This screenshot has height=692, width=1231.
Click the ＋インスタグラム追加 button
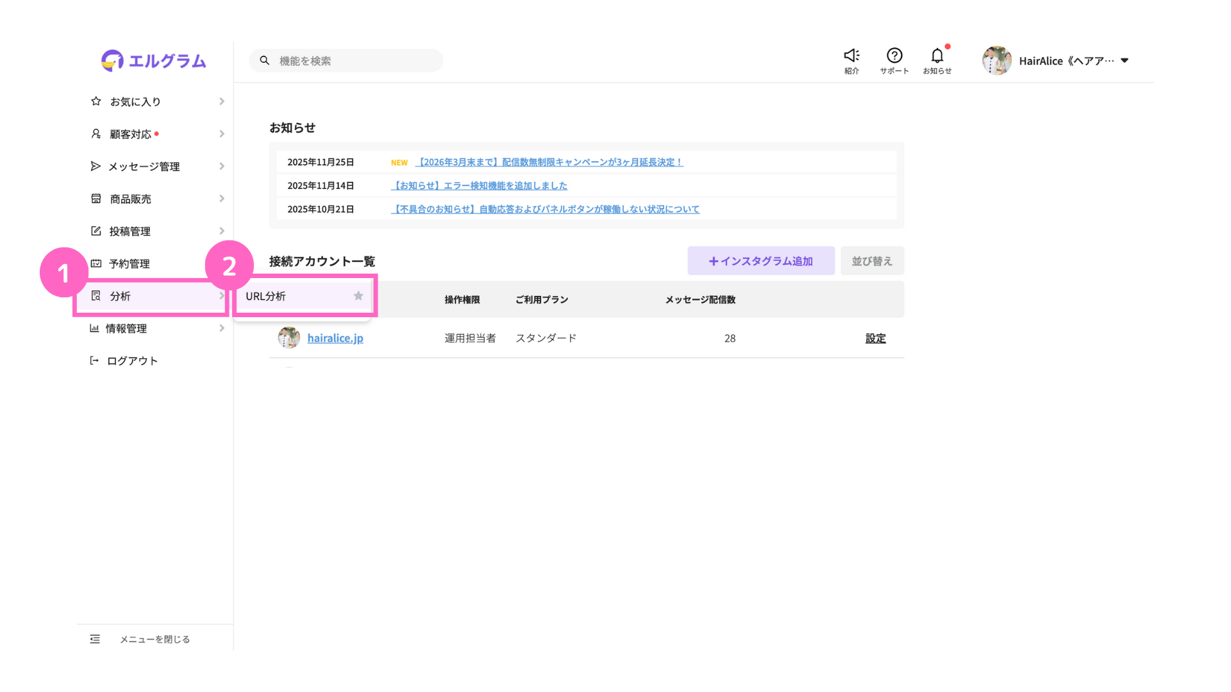[760, 261]
